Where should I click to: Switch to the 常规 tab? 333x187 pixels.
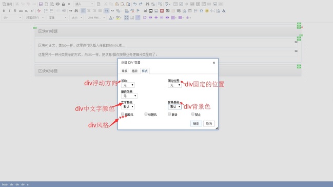pos(125,71)
